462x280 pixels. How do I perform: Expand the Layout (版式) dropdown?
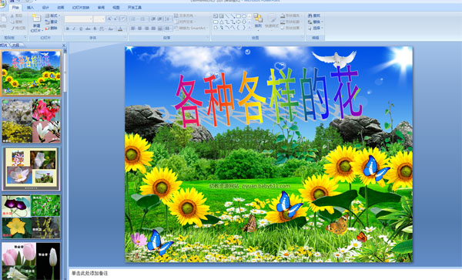pos(52,15)
